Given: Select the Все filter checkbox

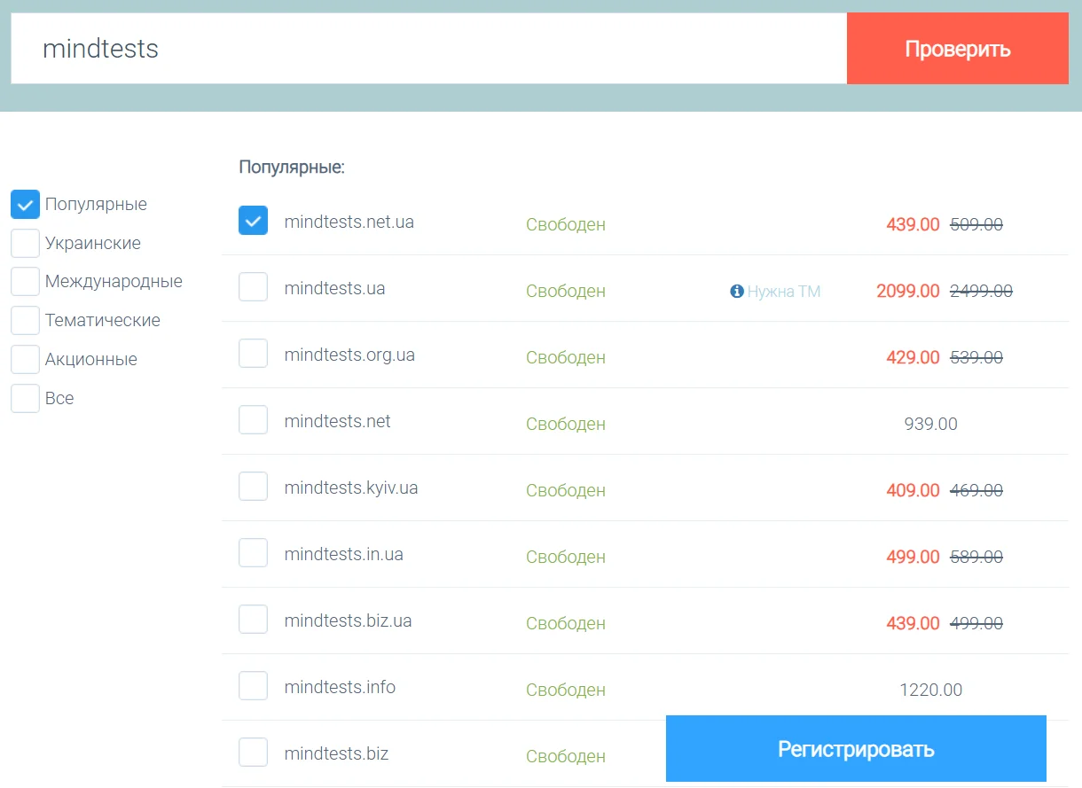Looking at the screenshot, I should 25,399.
